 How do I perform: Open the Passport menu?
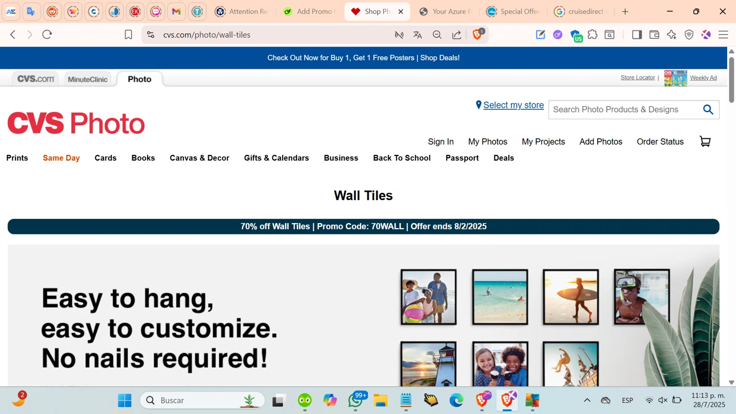(x=462, y=158)
